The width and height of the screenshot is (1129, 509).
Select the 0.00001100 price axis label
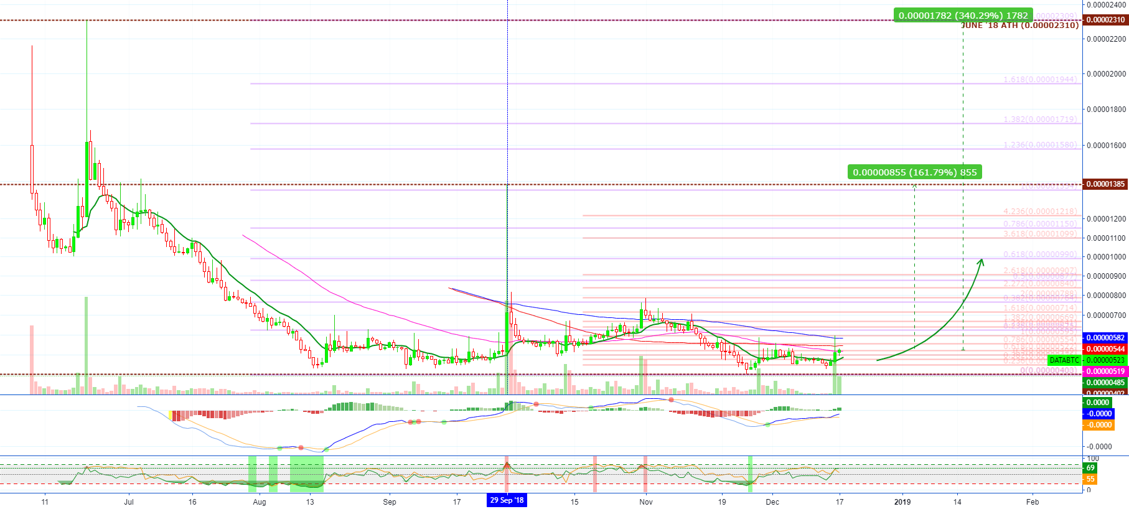1106,238
